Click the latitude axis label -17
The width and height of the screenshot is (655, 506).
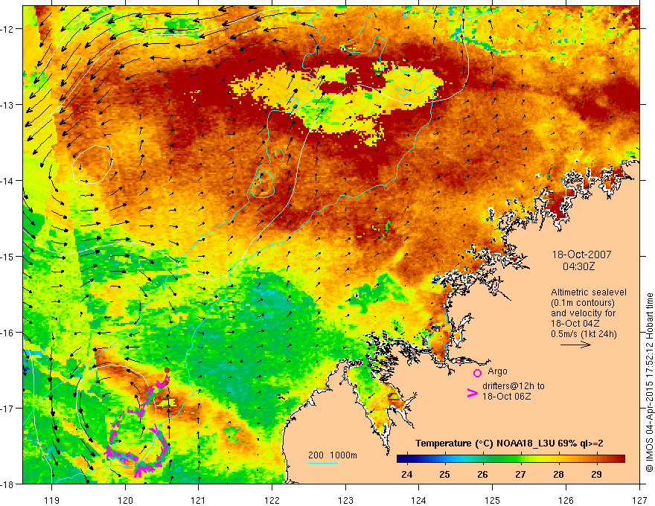8,409
